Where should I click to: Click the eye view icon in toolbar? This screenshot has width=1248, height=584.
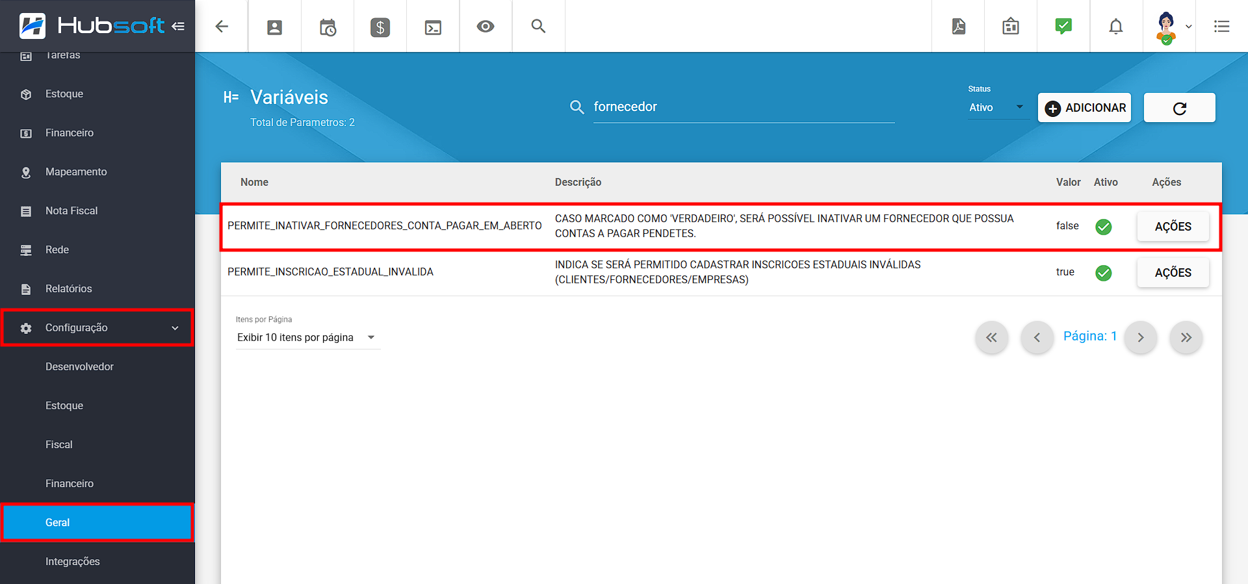pyautogui.click(x=486, y=27)
